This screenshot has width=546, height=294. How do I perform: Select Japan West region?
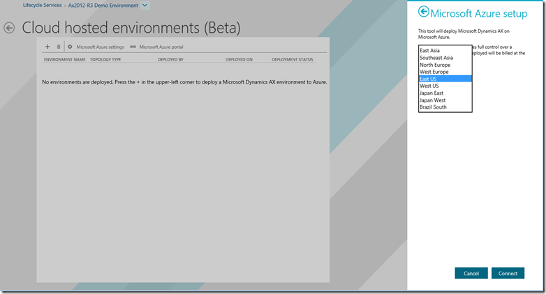tap(445, 100)
